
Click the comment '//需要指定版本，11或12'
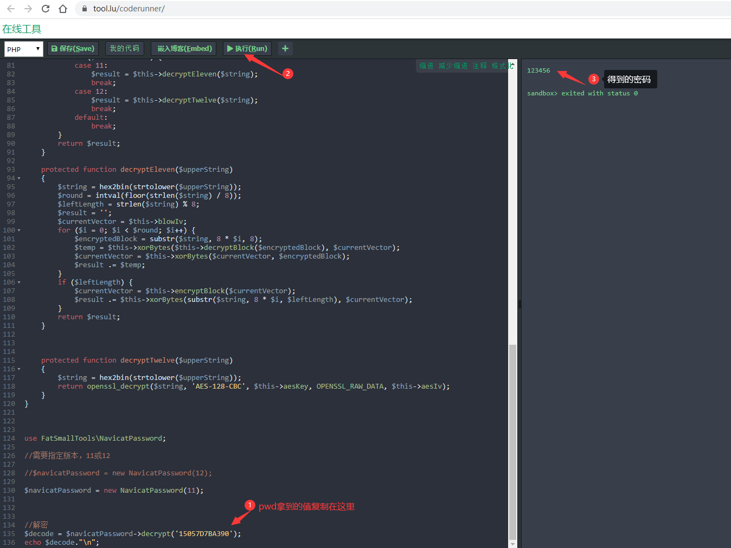coord(67,456)
